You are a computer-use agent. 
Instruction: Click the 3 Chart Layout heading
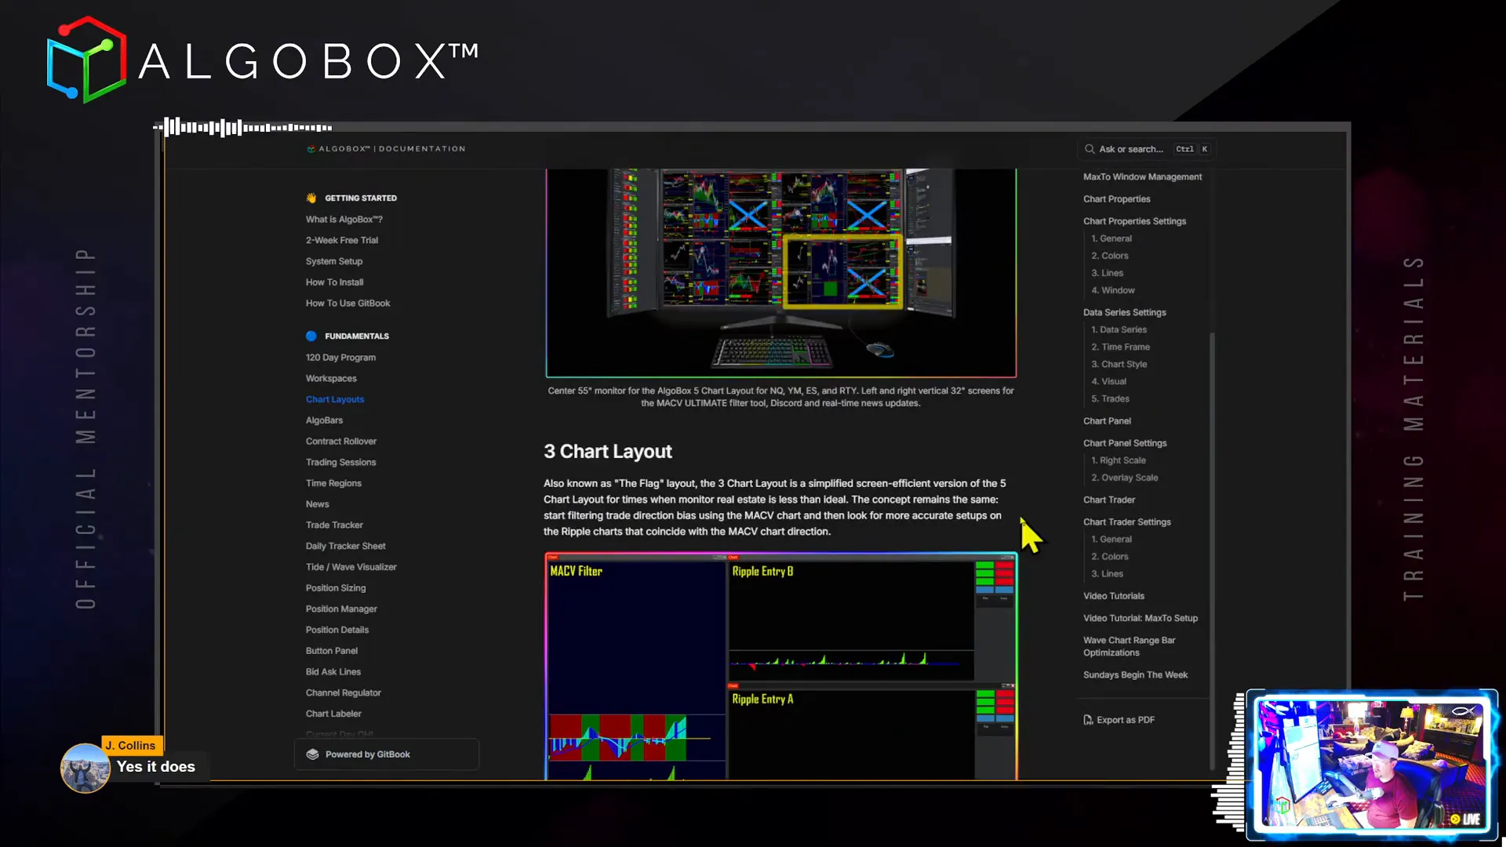pos(608,452)
